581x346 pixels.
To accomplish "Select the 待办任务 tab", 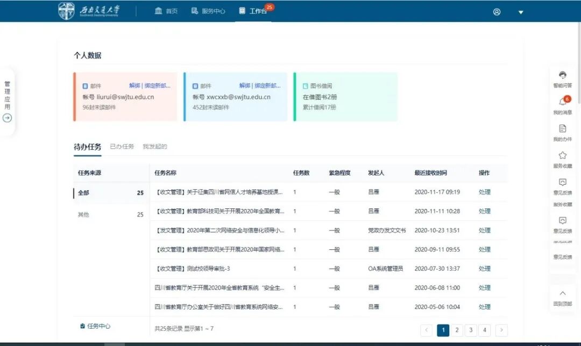I will pyautogui.click(x=88, y=147).
